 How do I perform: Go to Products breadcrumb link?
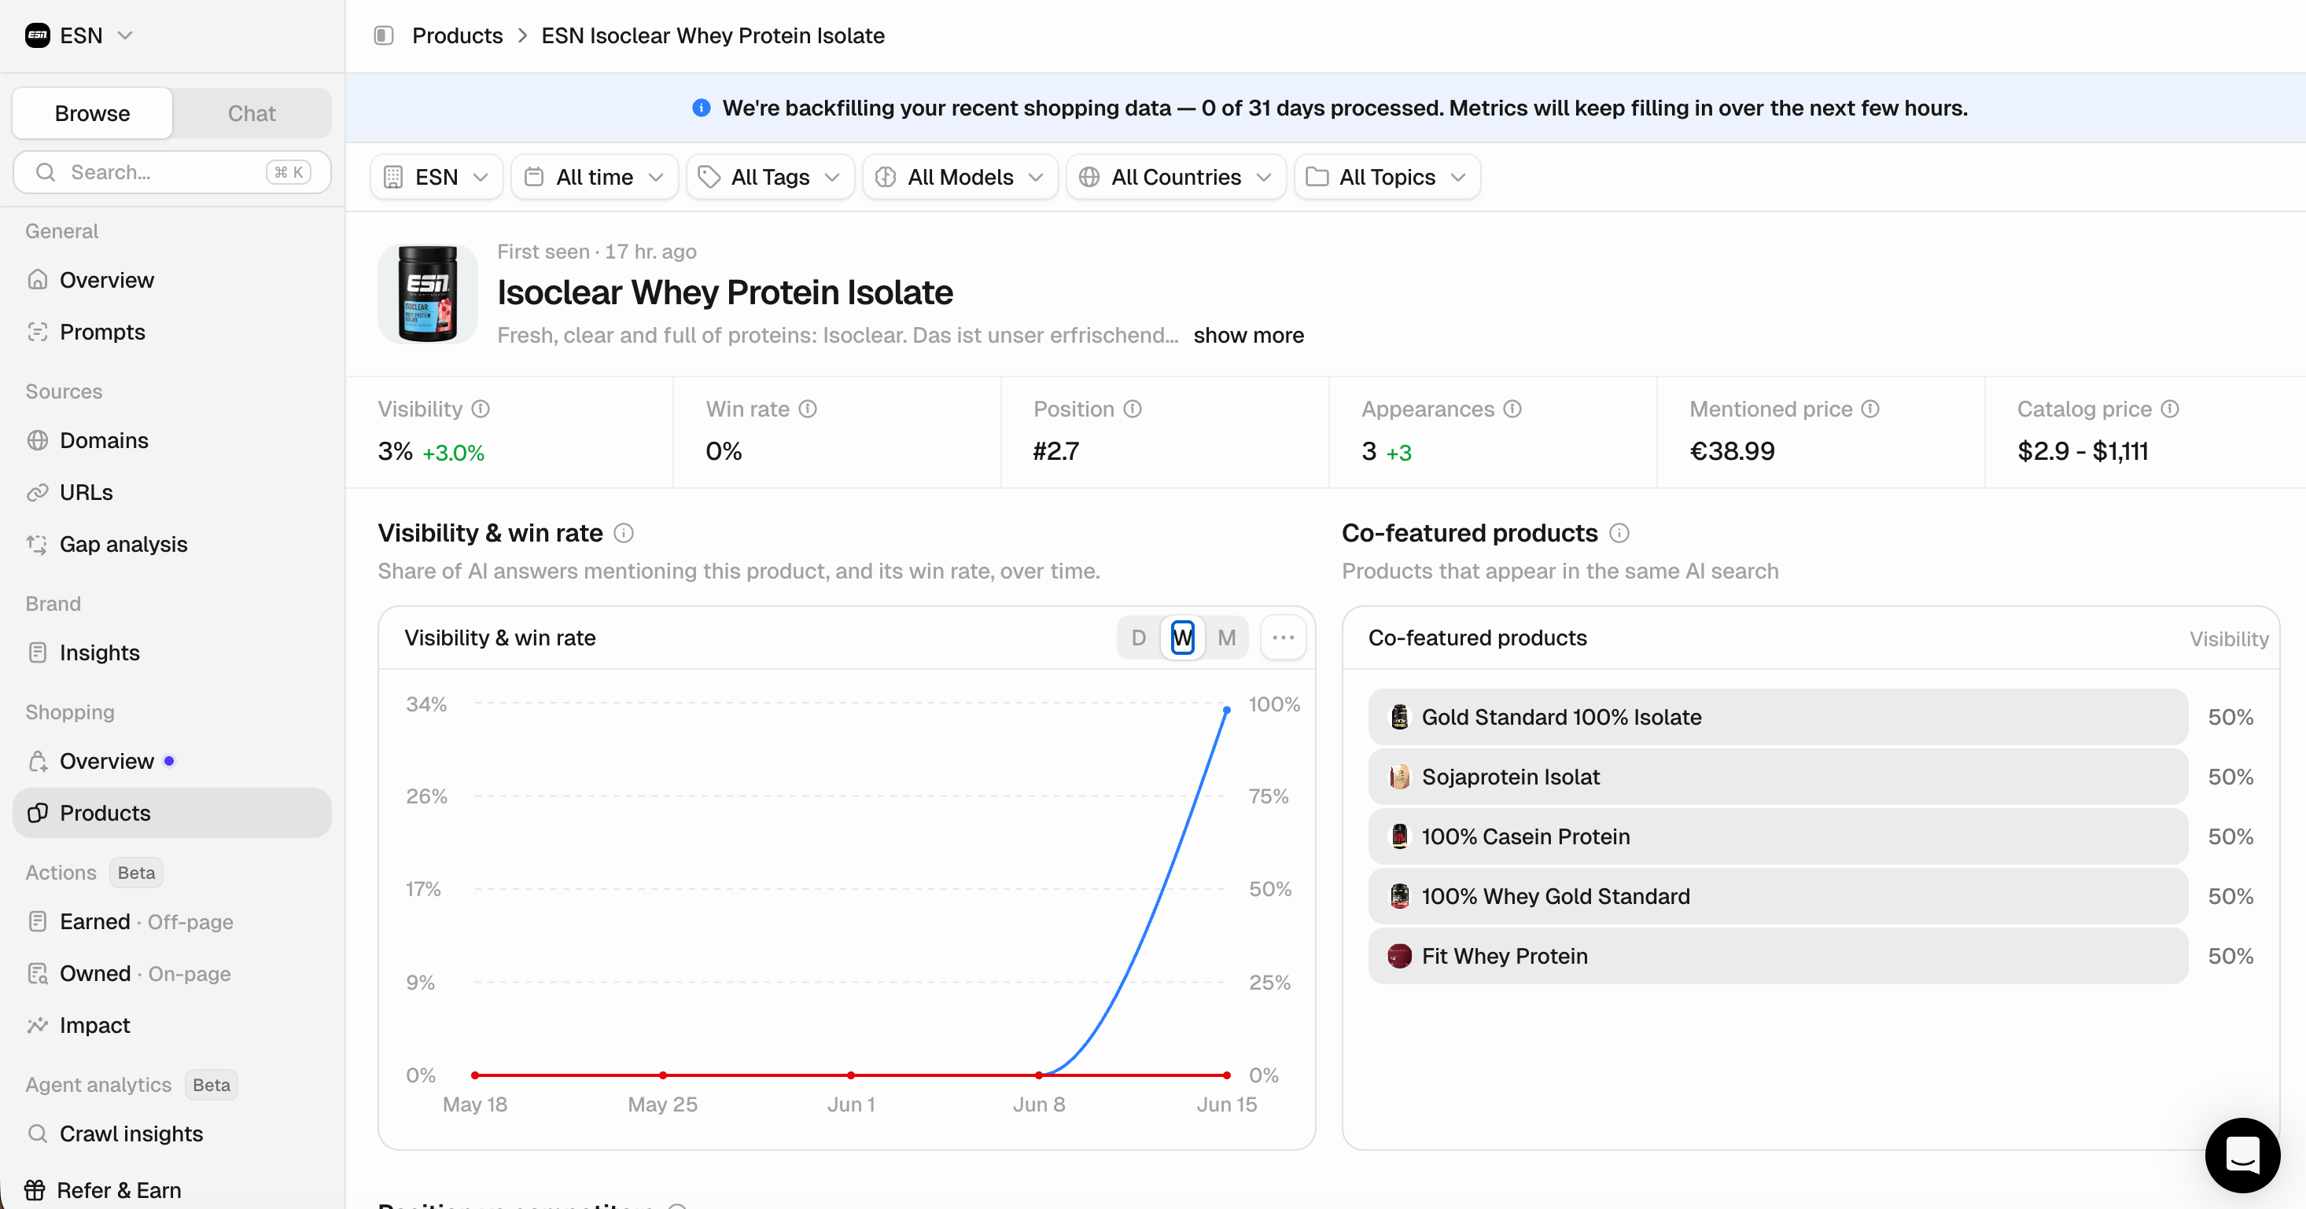point(458,36)
